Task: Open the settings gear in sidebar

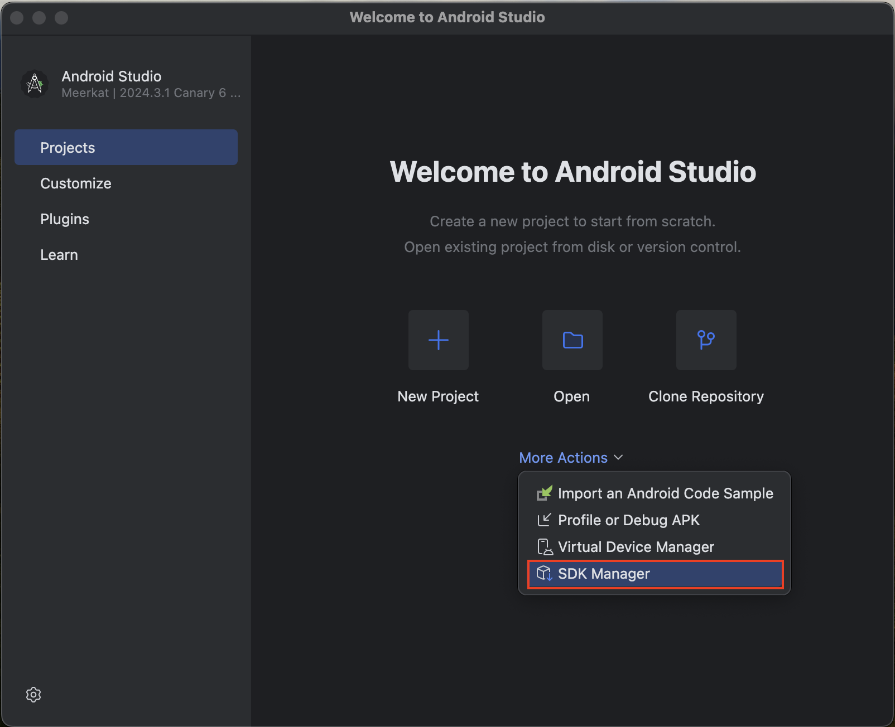Action: click(33, 695)
